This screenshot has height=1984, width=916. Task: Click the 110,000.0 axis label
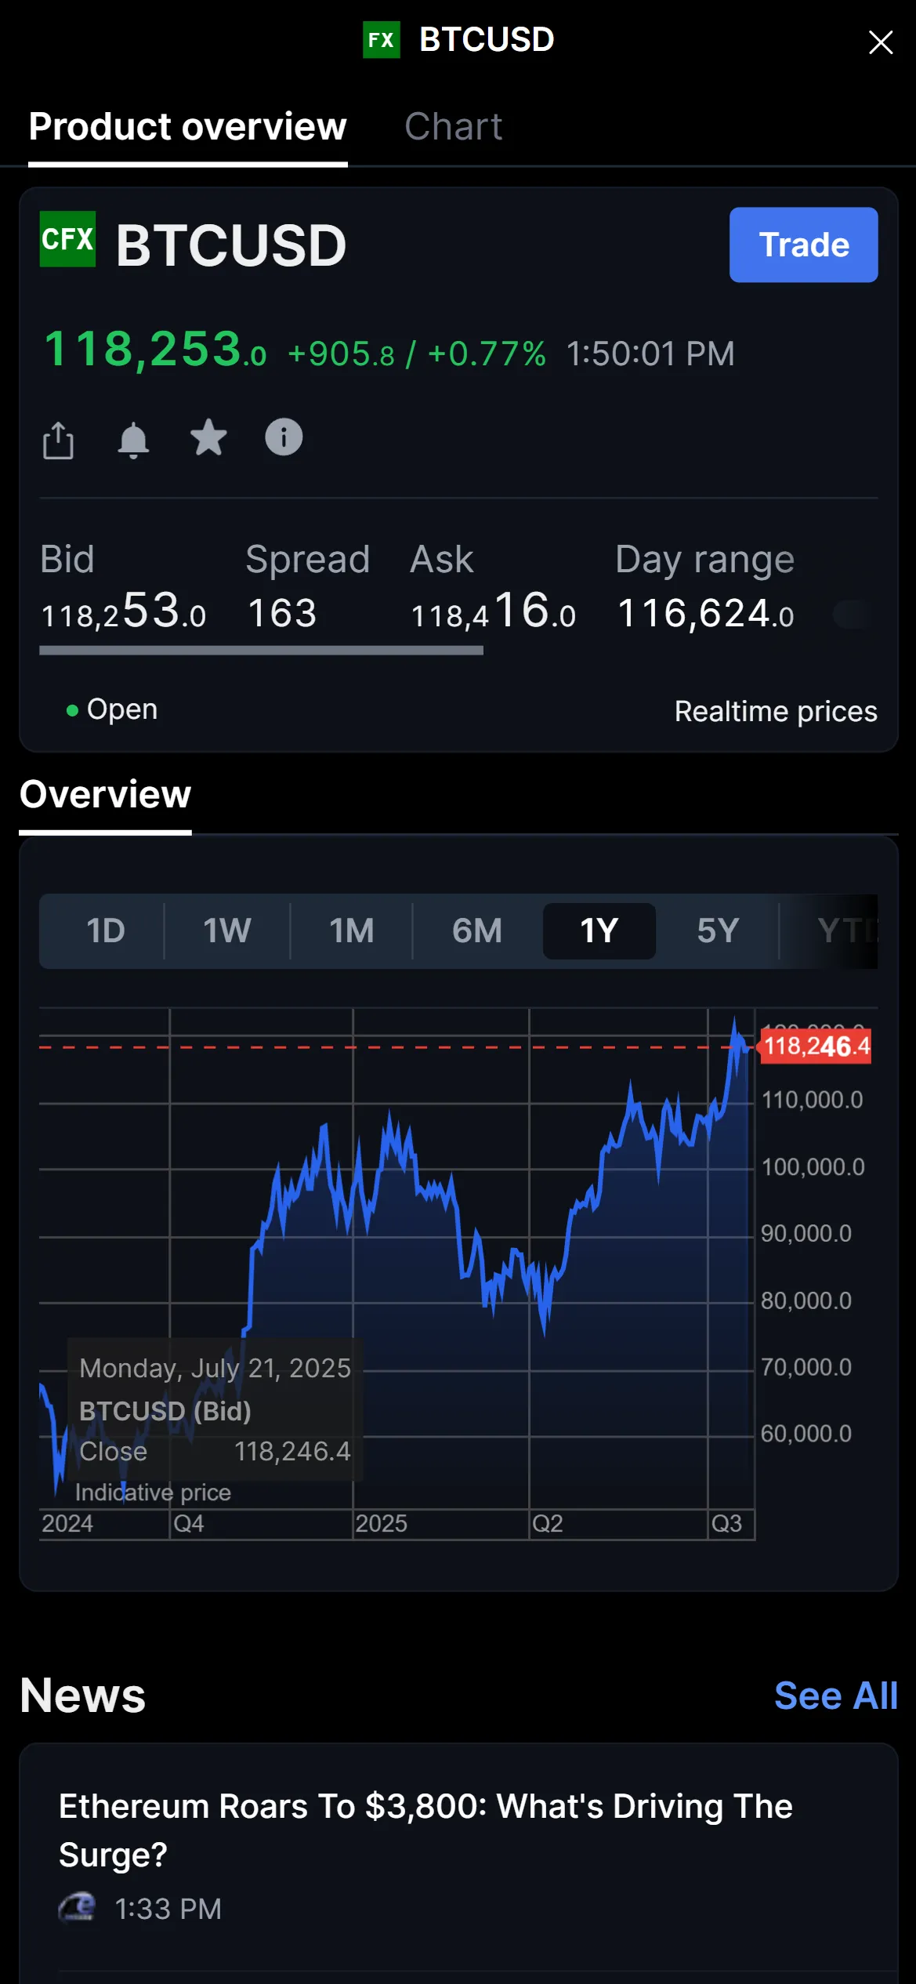click(x=813, y=1100)
